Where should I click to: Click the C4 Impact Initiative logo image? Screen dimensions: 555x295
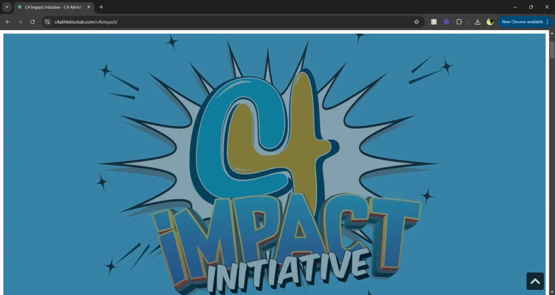point(275,163)
